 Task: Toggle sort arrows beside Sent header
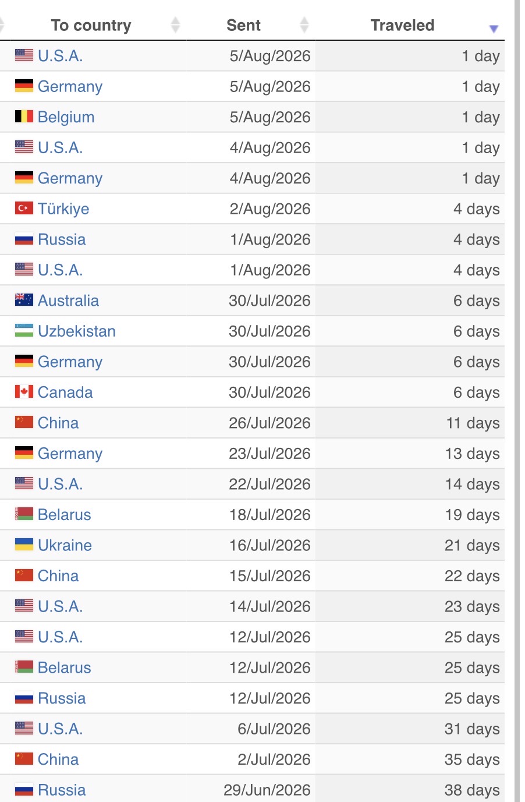point(304,25)
